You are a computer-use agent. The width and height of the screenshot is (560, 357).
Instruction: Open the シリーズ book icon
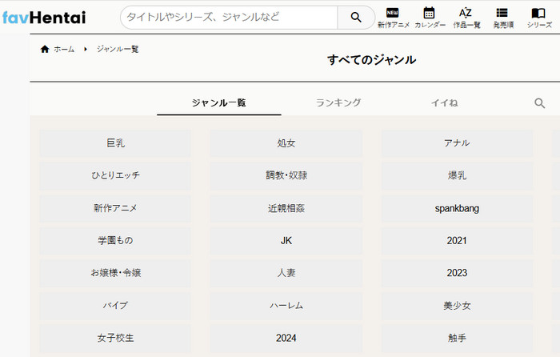tap(539, 17)
